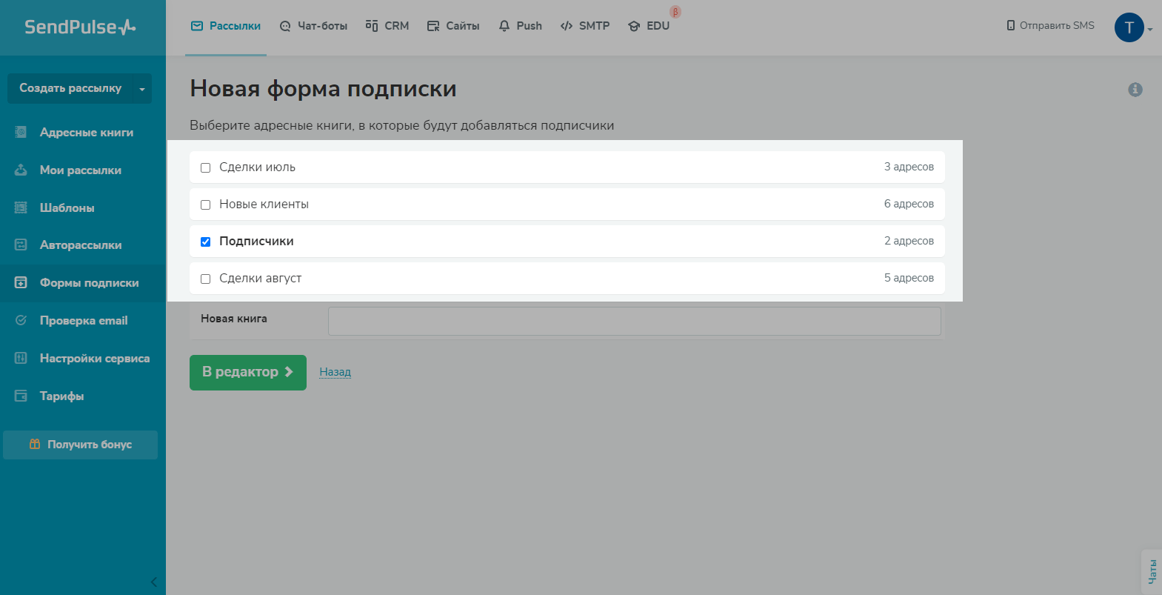This screenshot has height=595, width=1162.
Task: Click the info icon beside the page title
Action: click(x=1135, y=90)
